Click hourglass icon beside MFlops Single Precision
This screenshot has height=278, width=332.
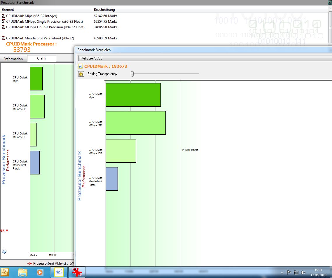[x=3, y=21]
